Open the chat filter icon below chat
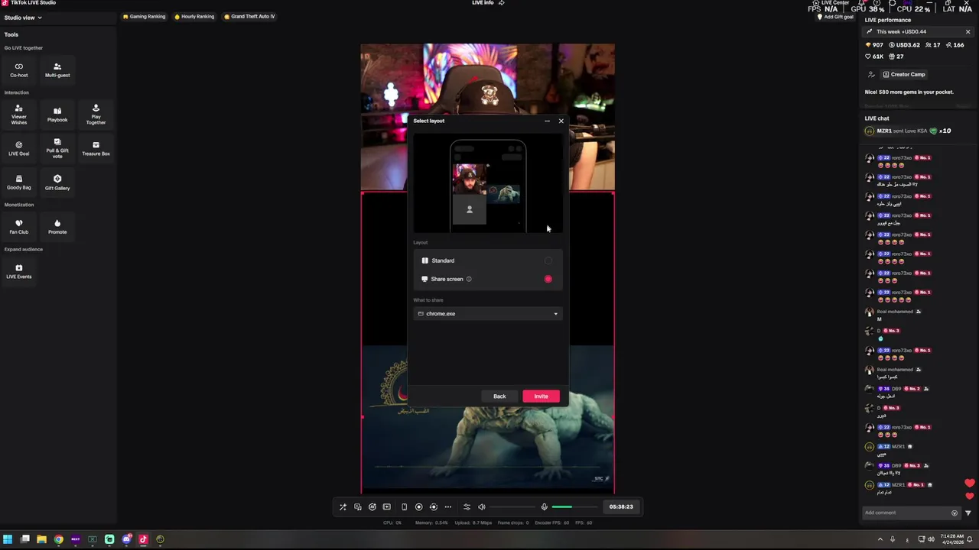Viewport: 979px width, 550px height. (968, 513)
